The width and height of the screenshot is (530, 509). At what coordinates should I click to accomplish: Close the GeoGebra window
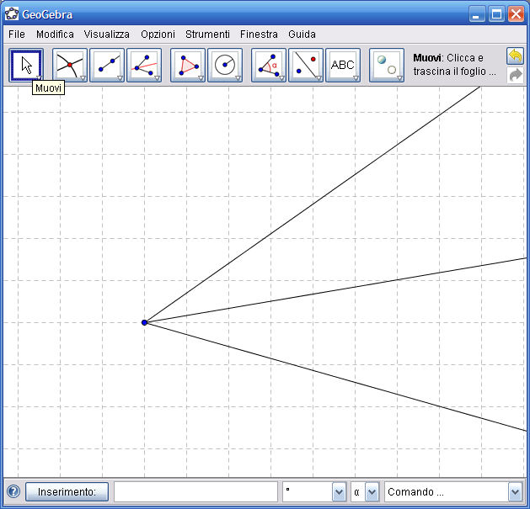pyautogui.click(x=517, y=14)
